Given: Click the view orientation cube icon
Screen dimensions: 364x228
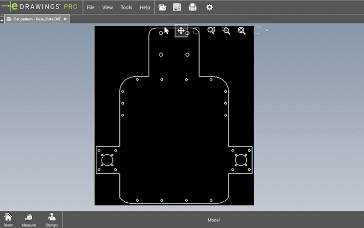Looking at the screenshot, I should pos(257,30).
